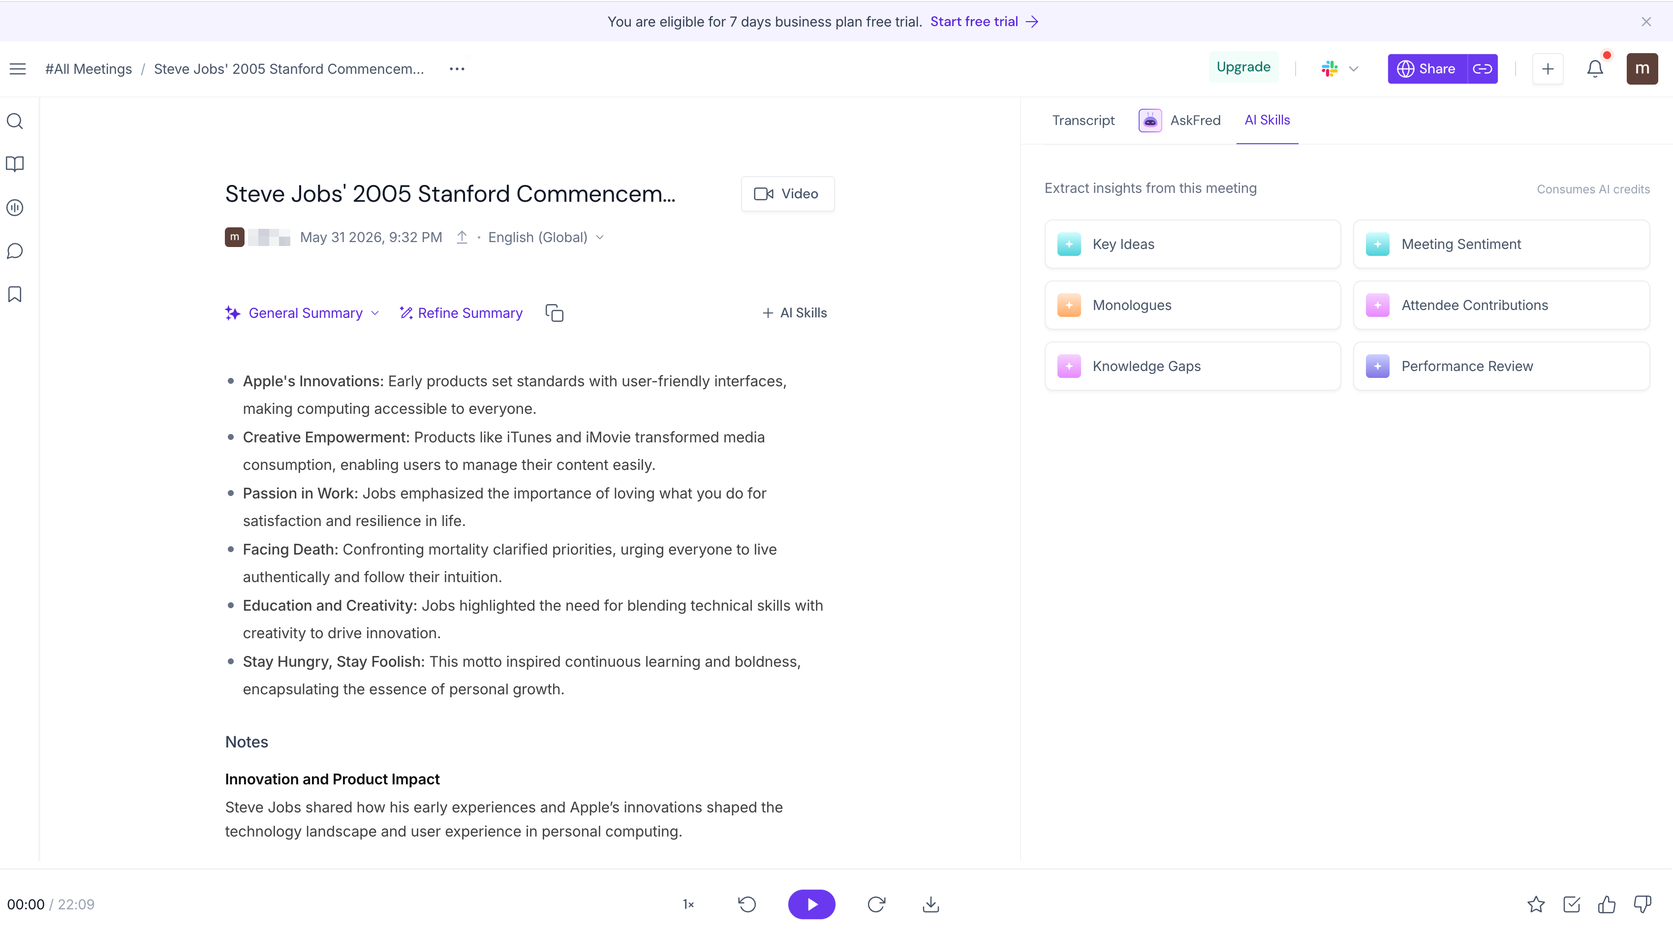Select the AI Skills tab
Viewport: 1673px width, 931px height.
tap(1267, 120)
